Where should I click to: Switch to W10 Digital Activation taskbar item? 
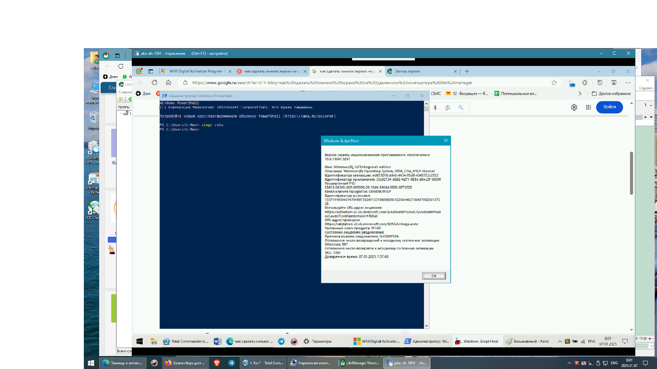[x=377, y=341]
